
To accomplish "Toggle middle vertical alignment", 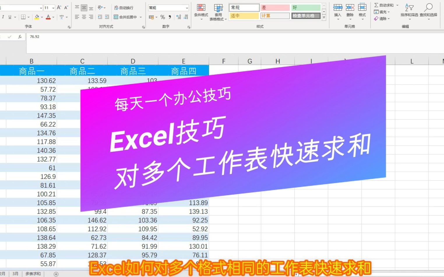I will point(84,8).
